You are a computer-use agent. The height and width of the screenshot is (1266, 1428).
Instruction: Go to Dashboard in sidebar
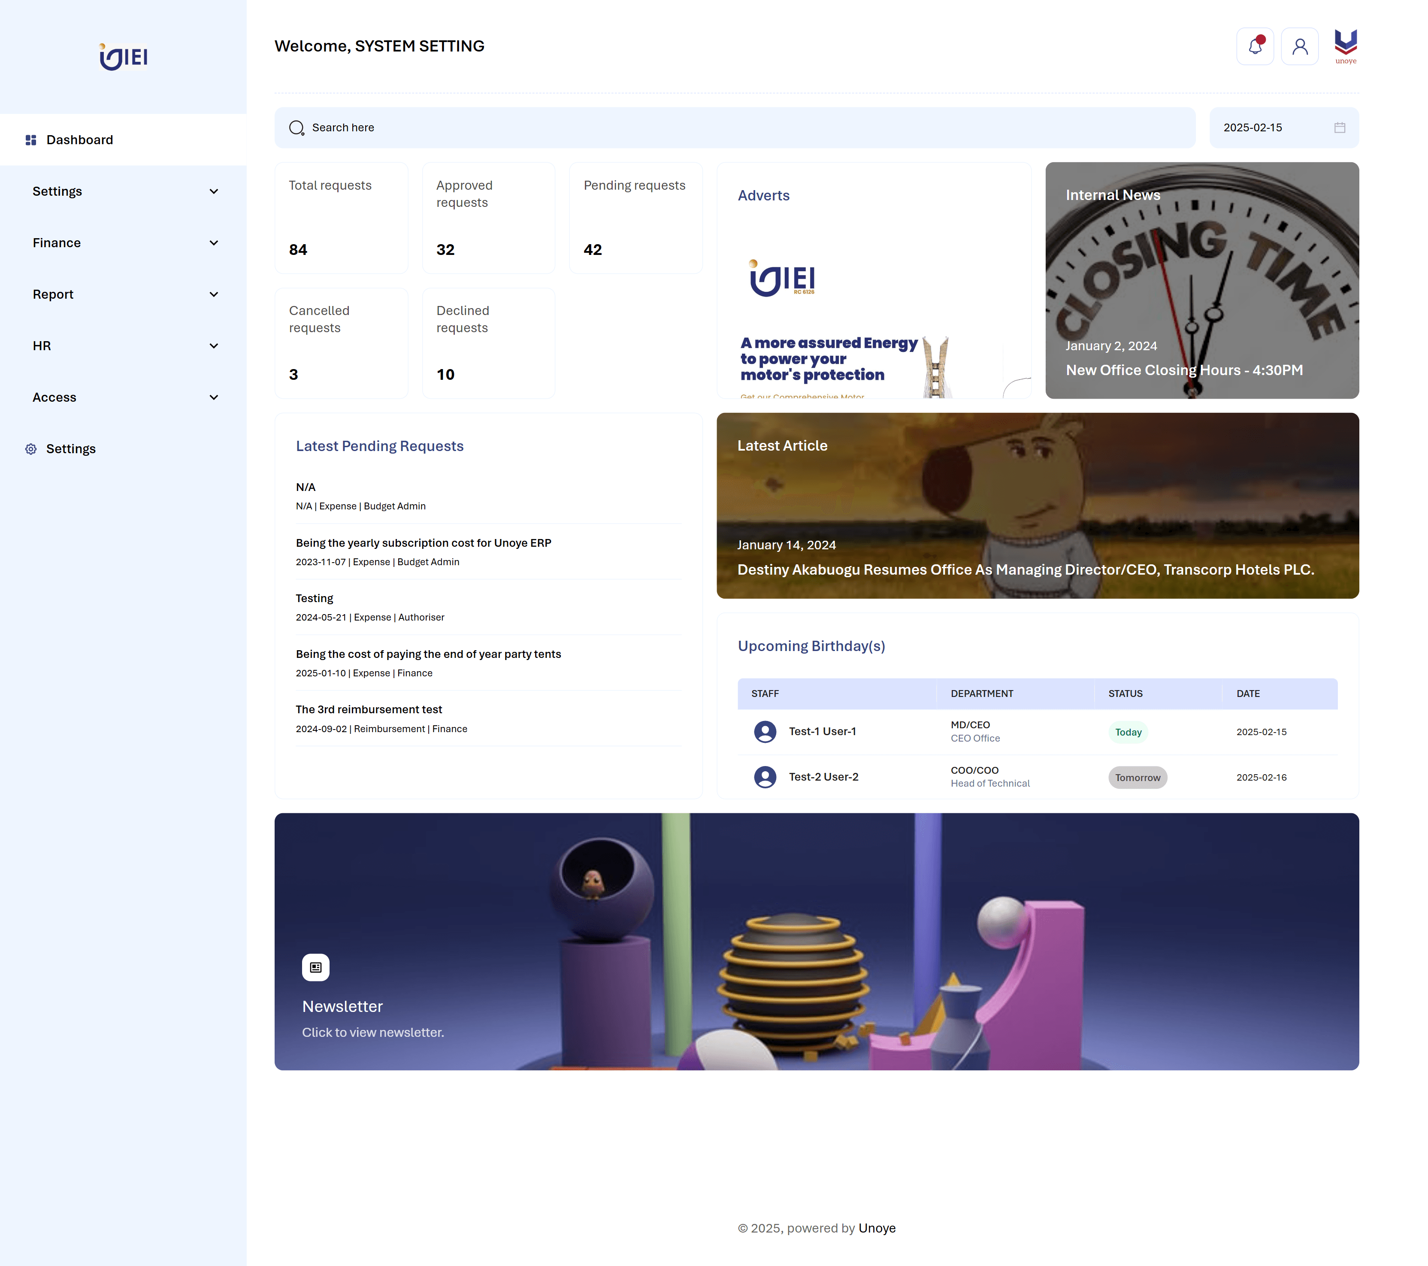click(123, 140)
